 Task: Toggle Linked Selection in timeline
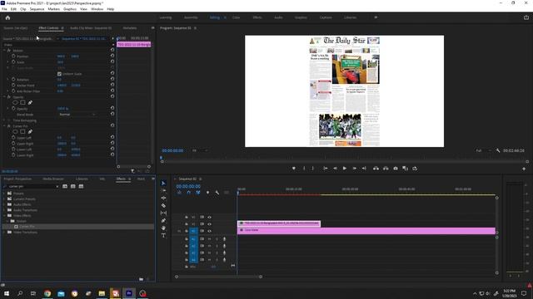point(198,193)
